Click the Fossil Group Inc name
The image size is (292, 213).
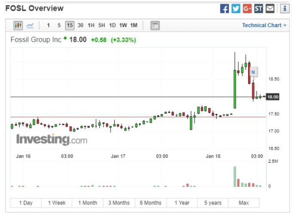(36, 40)
